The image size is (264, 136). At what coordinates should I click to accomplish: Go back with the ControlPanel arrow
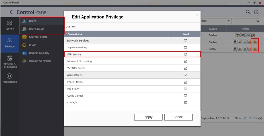point(11,12)
